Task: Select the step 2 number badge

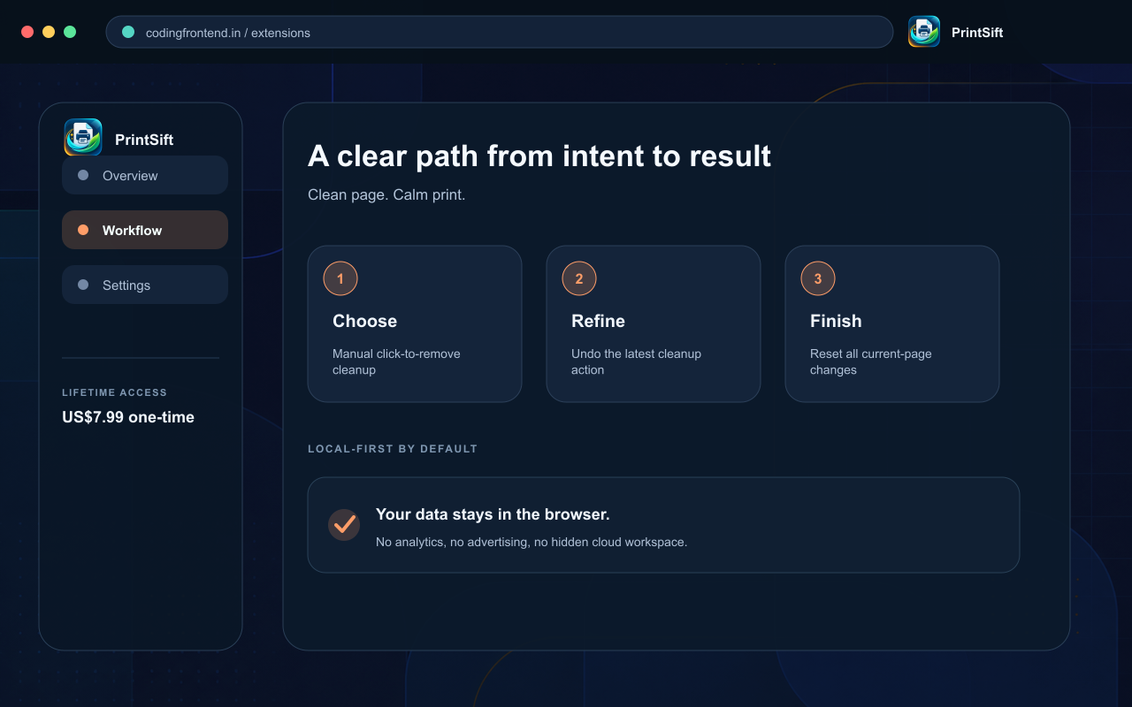Action: point(579,278)
